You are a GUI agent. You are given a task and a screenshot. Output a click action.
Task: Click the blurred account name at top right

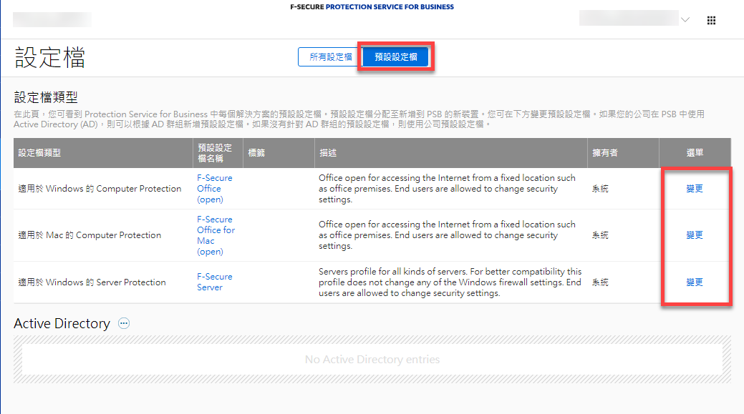coord(628,19)
